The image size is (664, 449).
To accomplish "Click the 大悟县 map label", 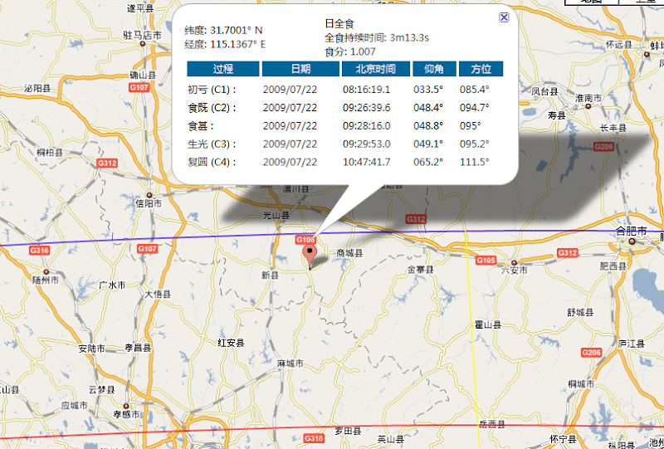I will 158,295.
